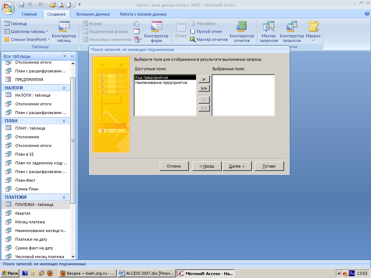Click the Save icon in quick access toolbar
The width and height of the screenshot is (371, 278).
(22, 4)
